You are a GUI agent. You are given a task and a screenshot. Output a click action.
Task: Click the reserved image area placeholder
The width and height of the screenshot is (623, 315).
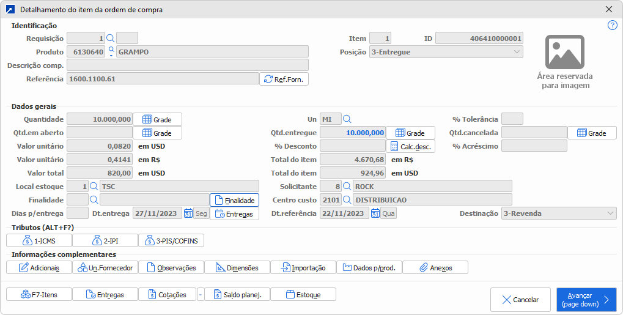point(565,62)
